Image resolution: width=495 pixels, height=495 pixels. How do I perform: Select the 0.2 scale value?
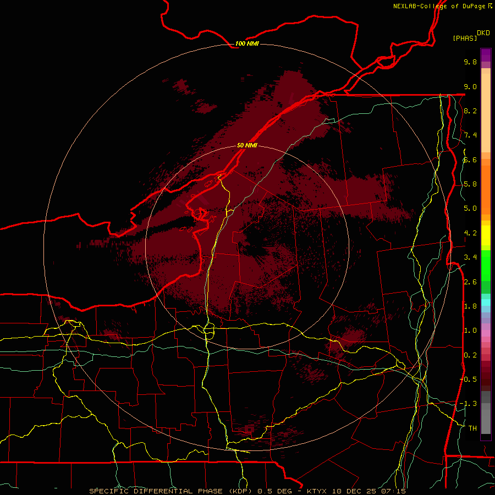(470, 355)
